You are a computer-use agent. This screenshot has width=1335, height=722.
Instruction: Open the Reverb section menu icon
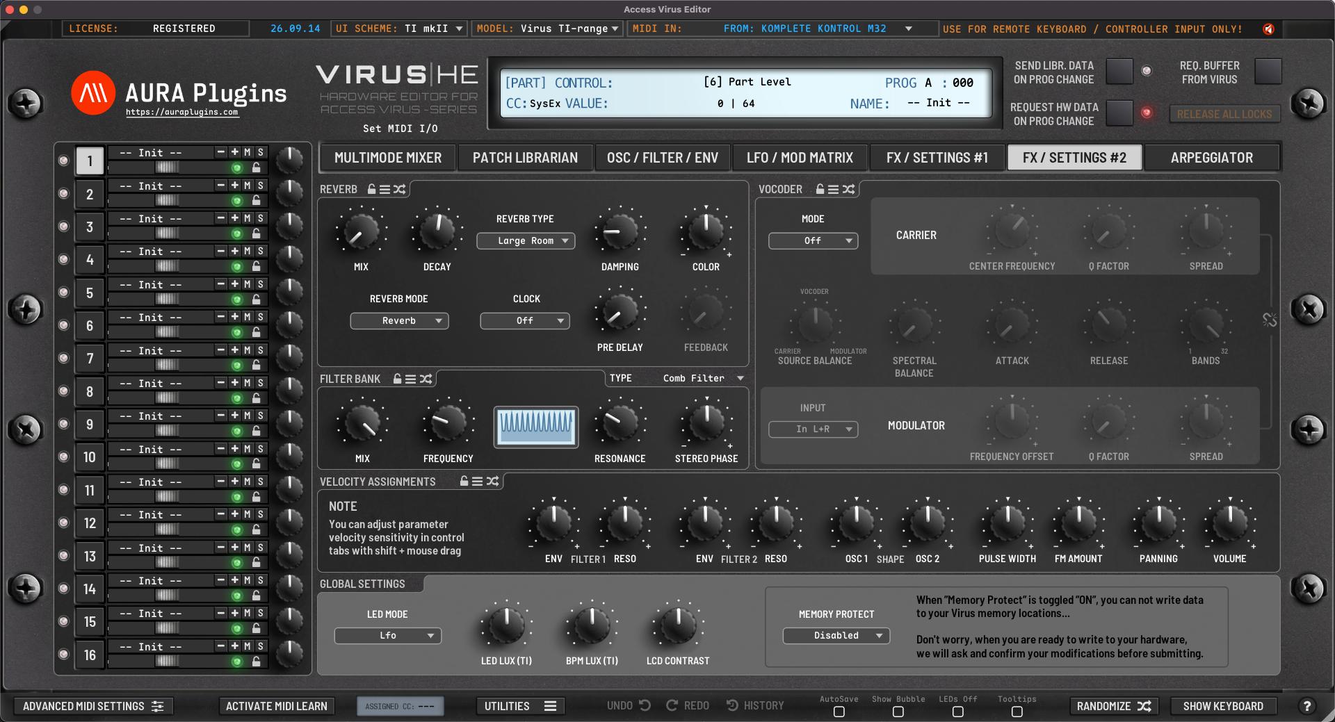tap(385, 189)
